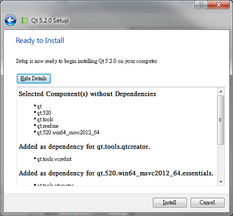Image resolution: width=233 pixels, height=216 pixels.
Task: Select the "qt.tools" list entry
Action: tap(45, 119)
